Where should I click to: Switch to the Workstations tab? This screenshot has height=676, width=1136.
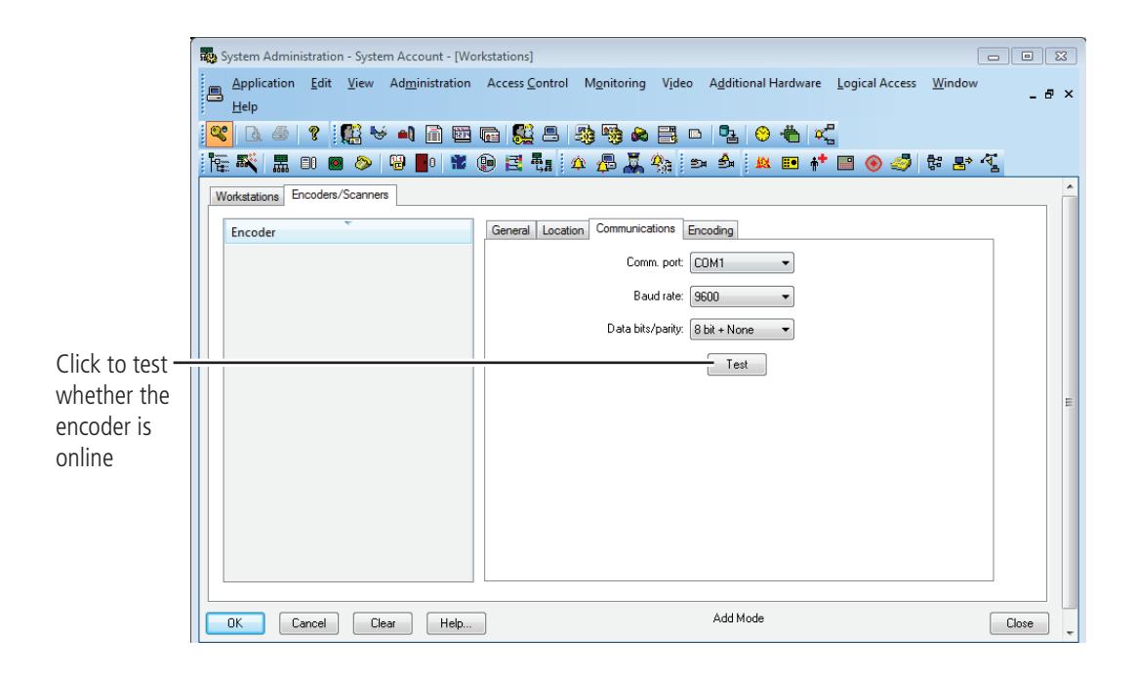tap(247, 196)
